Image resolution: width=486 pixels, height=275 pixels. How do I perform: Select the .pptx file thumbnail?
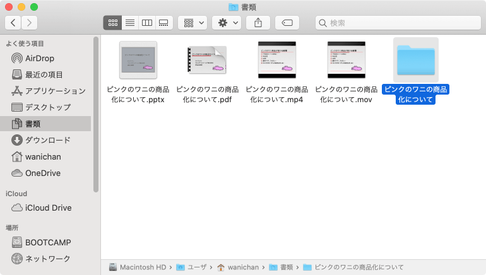pyautogui.click(x=138, y=60)
